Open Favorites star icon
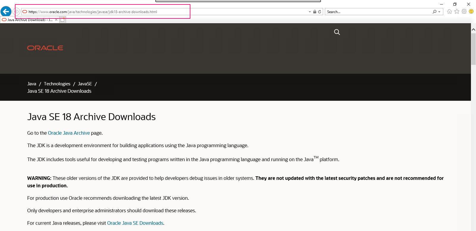 point(457,11)
